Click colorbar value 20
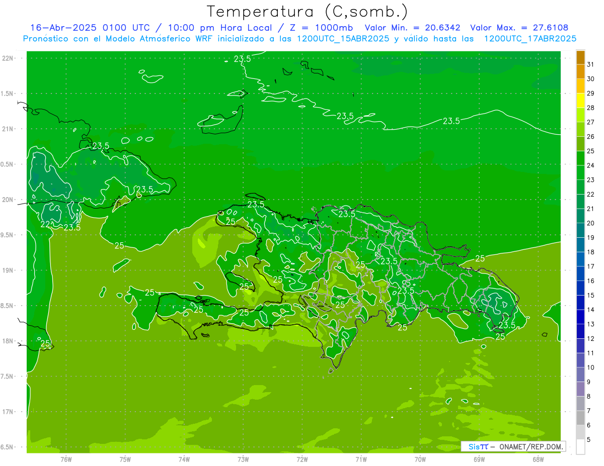Screen dimensions: 604x466 pyautogui.click(x=591, y=223)
